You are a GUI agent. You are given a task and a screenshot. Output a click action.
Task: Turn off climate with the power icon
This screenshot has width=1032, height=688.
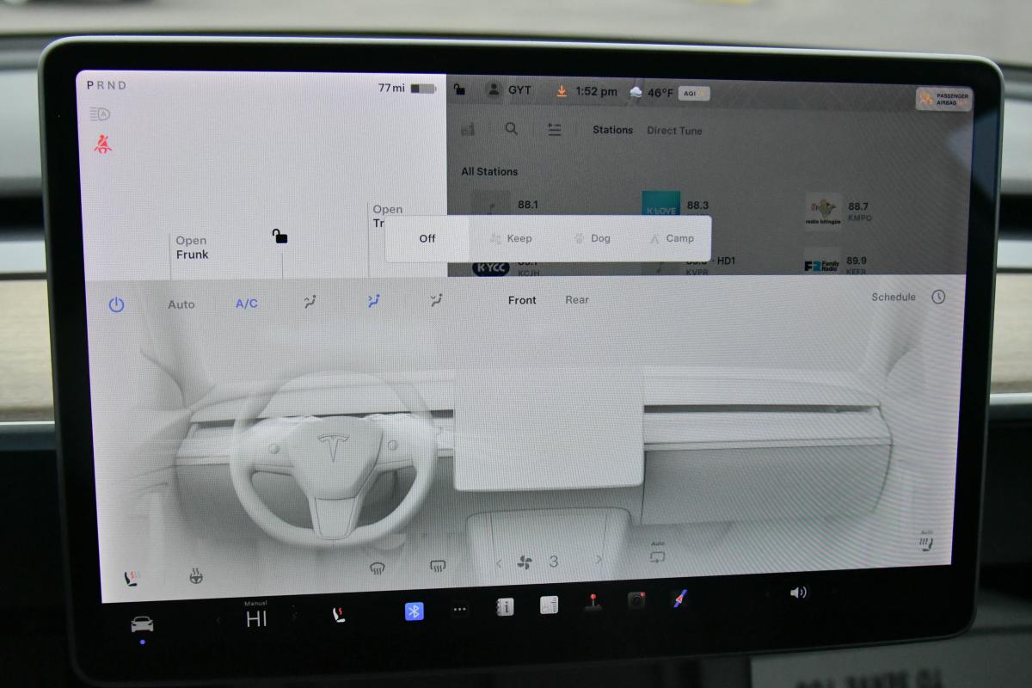(x=116, y=304)
